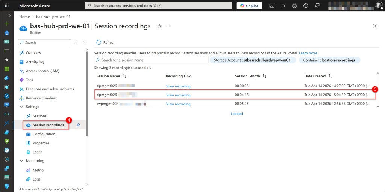Open the Activity log menu item

point(35,62)
